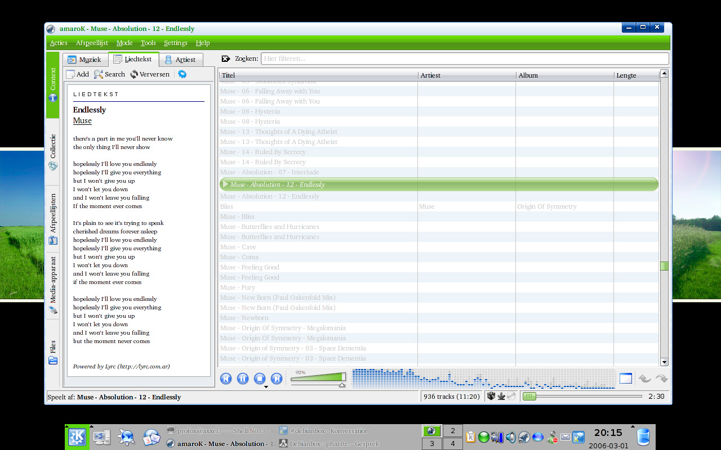
Task: Select the 'Muse - Fury' playlist row
Action: pyautogui.click(x=439, y=287)
